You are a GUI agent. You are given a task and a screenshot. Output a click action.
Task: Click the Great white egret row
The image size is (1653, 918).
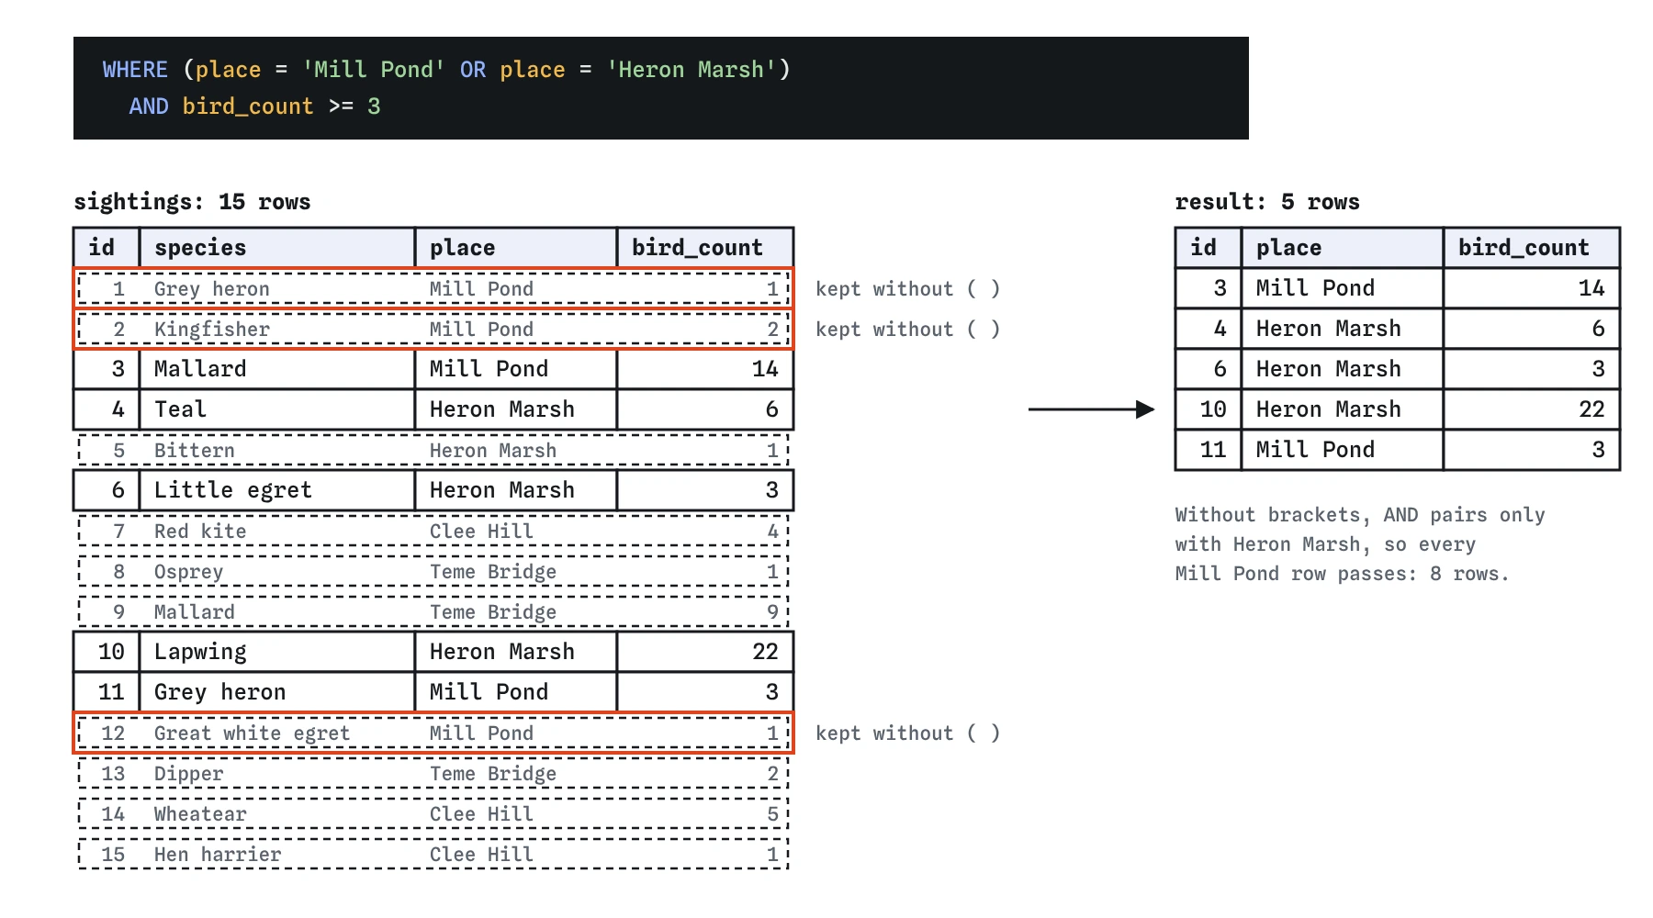tap(433, 733)
